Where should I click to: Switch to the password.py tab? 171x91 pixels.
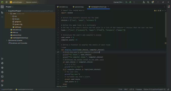coord(78,7)
